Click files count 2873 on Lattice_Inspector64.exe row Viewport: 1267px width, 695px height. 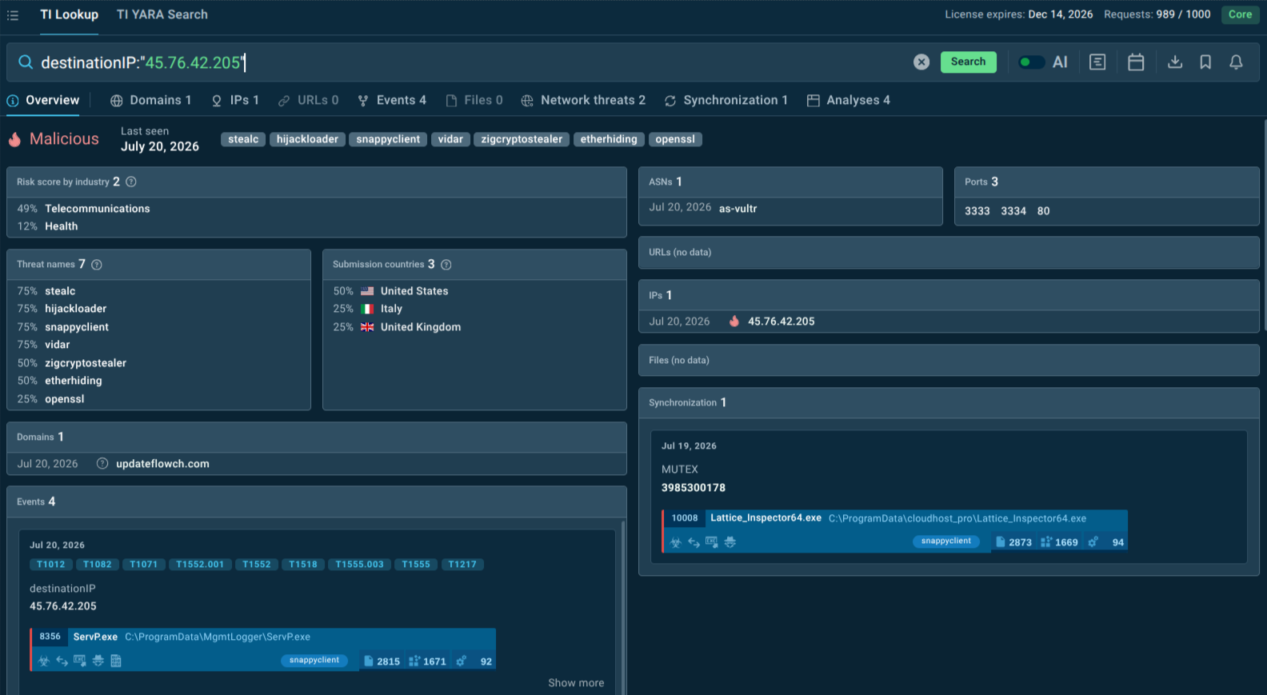point(1013,542)
